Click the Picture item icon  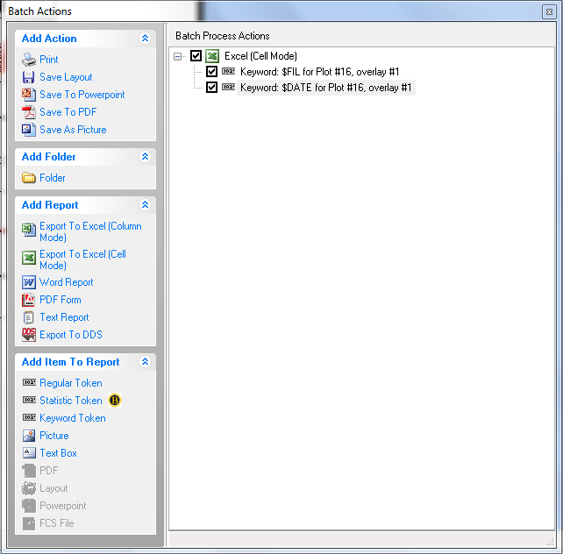click(29, 436)
